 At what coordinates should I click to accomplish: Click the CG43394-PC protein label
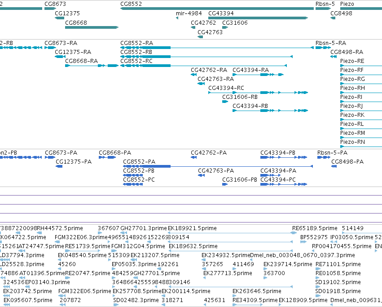click(278, 180)
